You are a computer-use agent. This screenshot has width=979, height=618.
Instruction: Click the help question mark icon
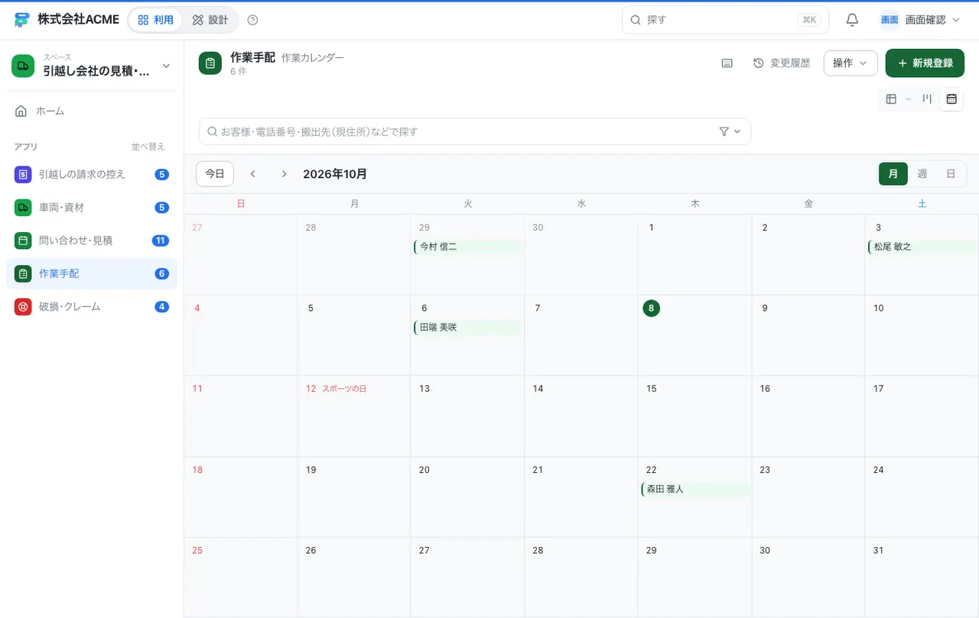[253, 20]
